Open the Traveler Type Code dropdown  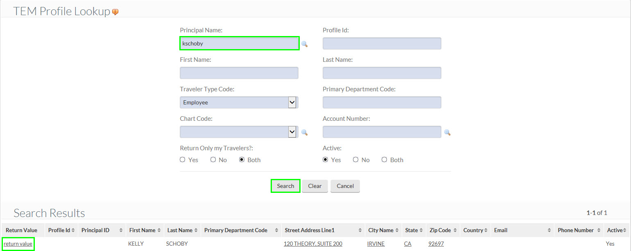[x=239, y=102]
